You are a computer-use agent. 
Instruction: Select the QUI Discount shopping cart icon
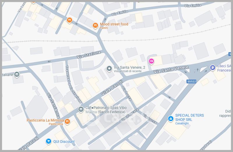click(48, 142)
